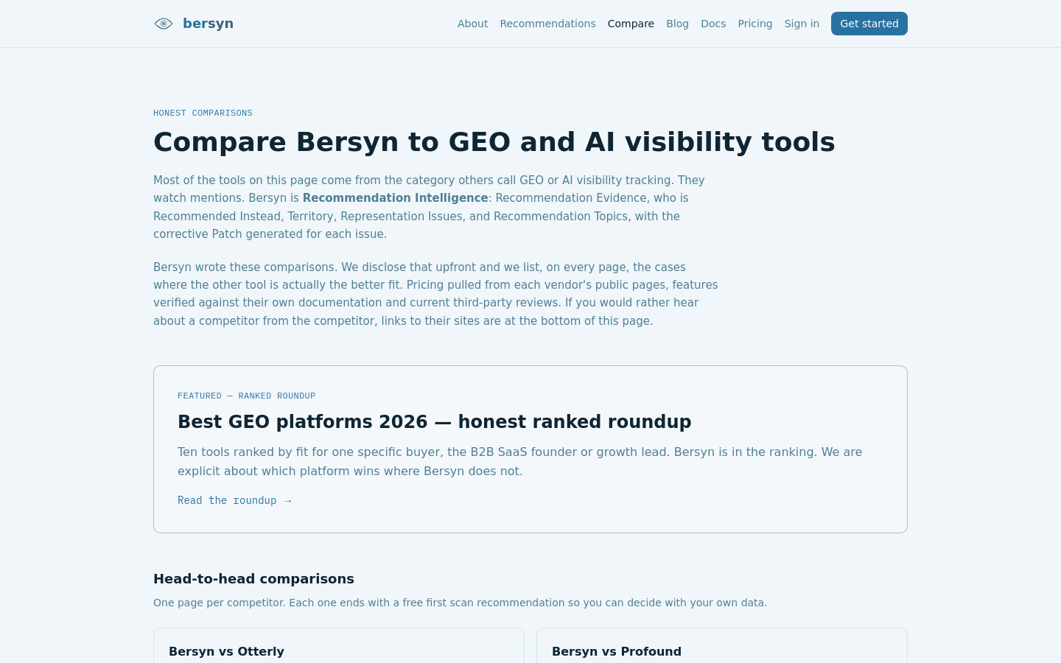Click the main heading "Compare Bersyn to GEO and AI visibility tools"

[494, 141]
